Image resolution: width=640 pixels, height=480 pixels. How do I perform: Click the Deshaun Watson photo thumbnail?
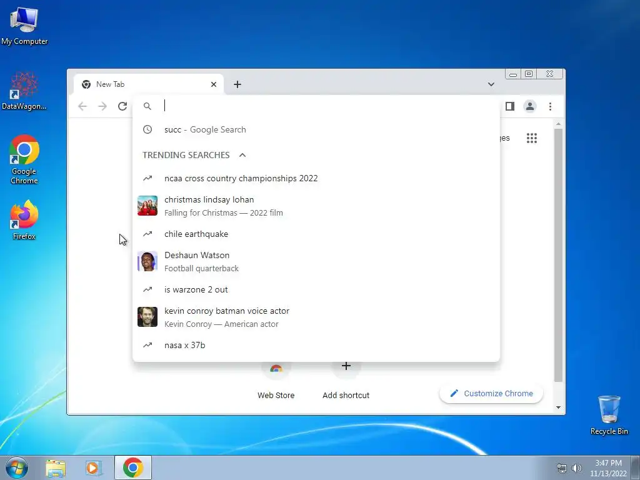pos(147,261)
